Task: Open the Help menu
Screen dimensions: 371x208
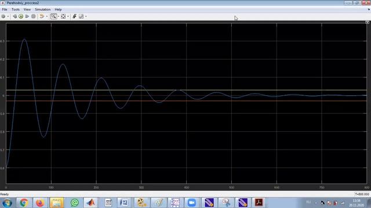Action: (58, 9)
